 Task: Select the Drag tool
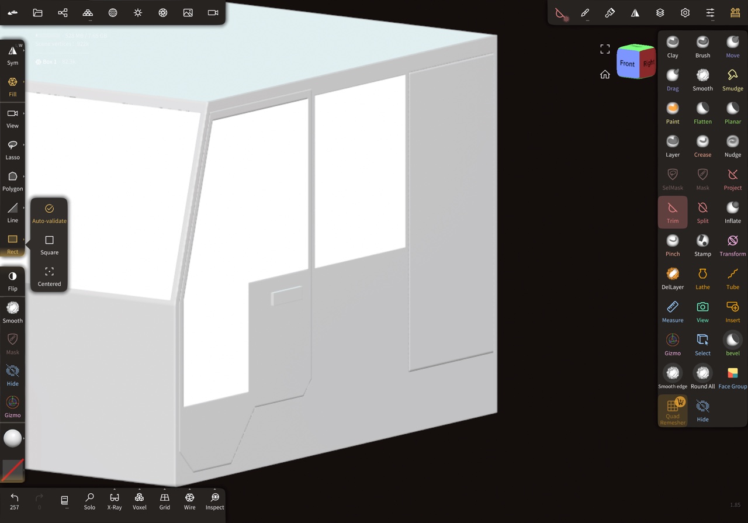[673, 80]
